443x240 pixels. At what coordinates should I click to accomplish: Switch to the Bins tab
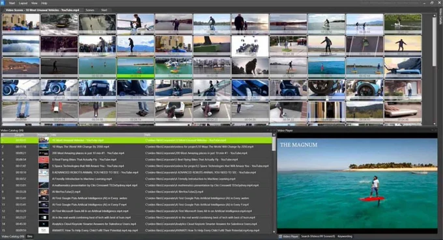[30, 237]
